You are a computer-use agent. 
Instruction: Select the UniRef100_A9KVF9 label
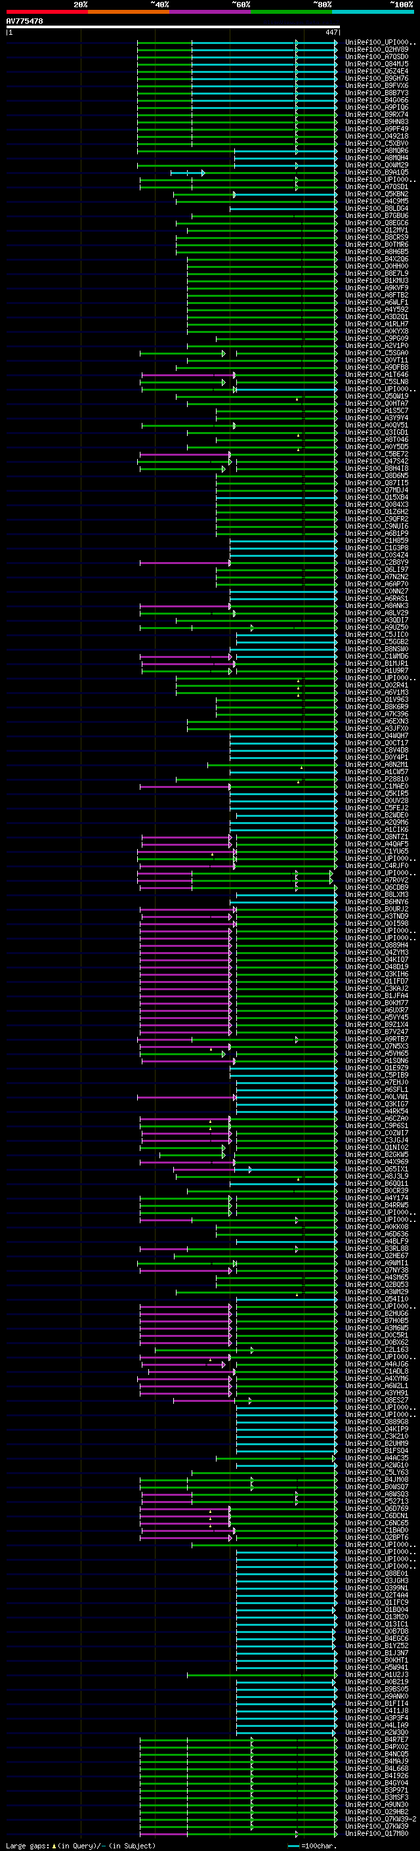pos(377,288)
